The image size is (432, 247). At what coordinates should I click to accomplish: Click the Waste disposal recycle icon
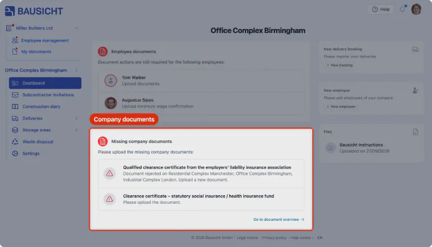[15, 142]
